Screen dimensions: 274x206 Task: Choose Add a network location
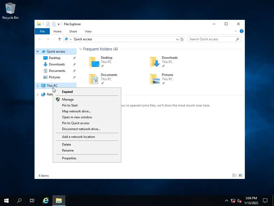[87, 137]
